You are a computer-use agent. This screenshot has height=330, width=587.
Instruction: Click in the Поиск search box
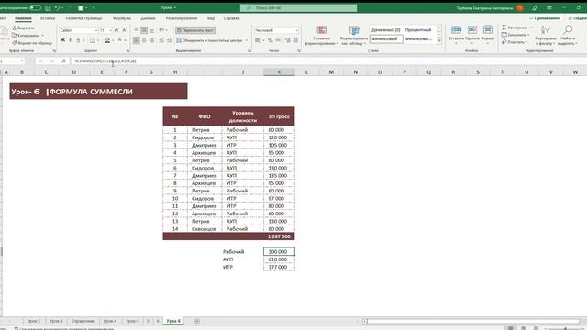click(x=298, y=7)
